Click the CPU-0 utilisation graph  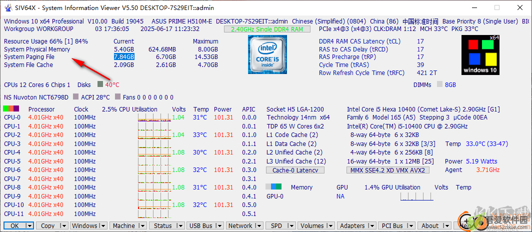point(154,117)
